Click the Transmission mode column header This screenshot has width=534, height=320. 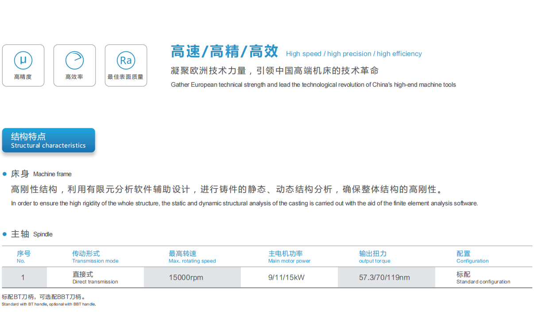coord(95,257)
